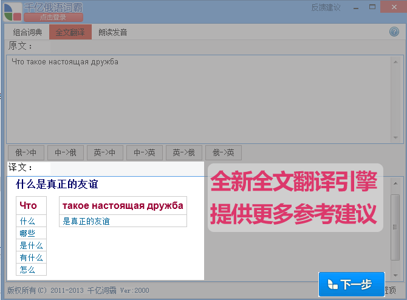This screenshot has height=300, width=407.
Task: Click the 中->俄 translation button
Action: tap(66, 152)
